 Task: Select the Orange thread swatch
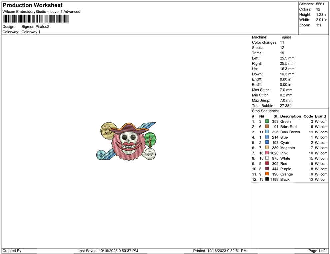click(x=267, y=174)
